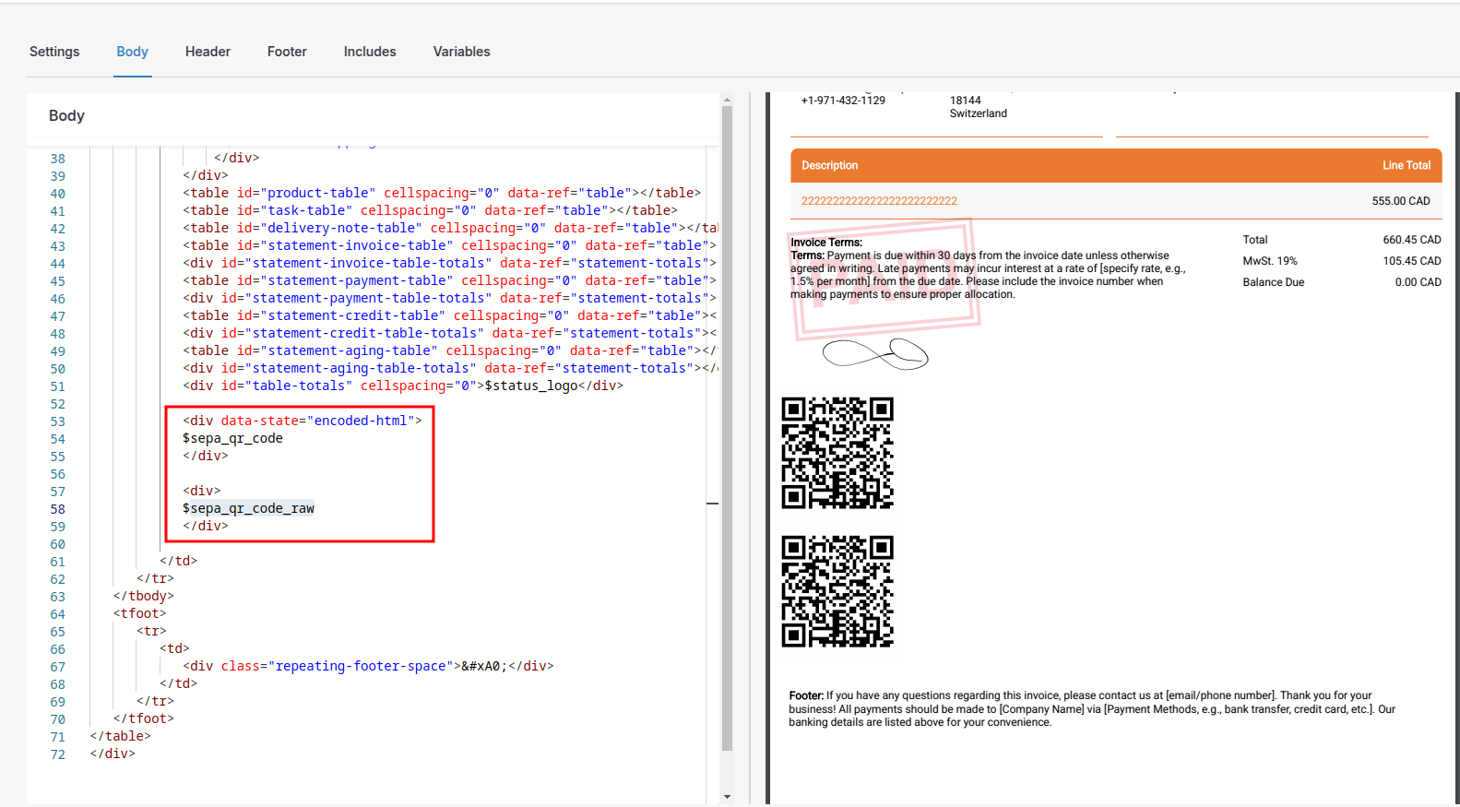The width and height of the screenshot is (1460, 807).
Task: Click the Line Total column header
Action: pyautogui.click(x=1406, y=166)
